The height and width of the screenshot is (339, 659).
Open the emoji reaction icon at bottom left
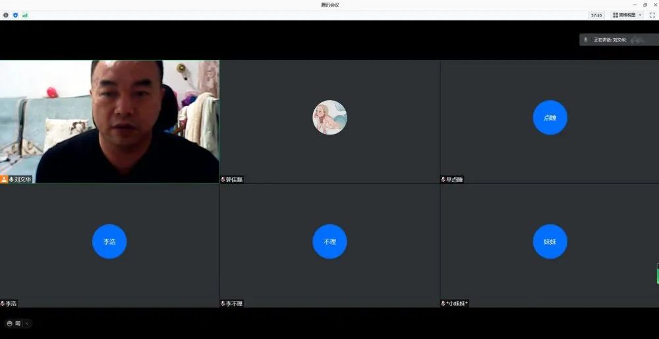(9, 323)
